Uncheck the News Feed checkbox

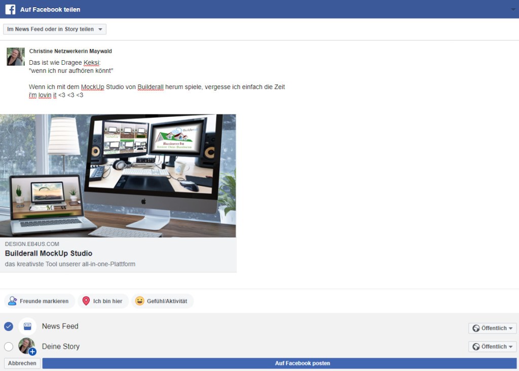pos(9,326)
